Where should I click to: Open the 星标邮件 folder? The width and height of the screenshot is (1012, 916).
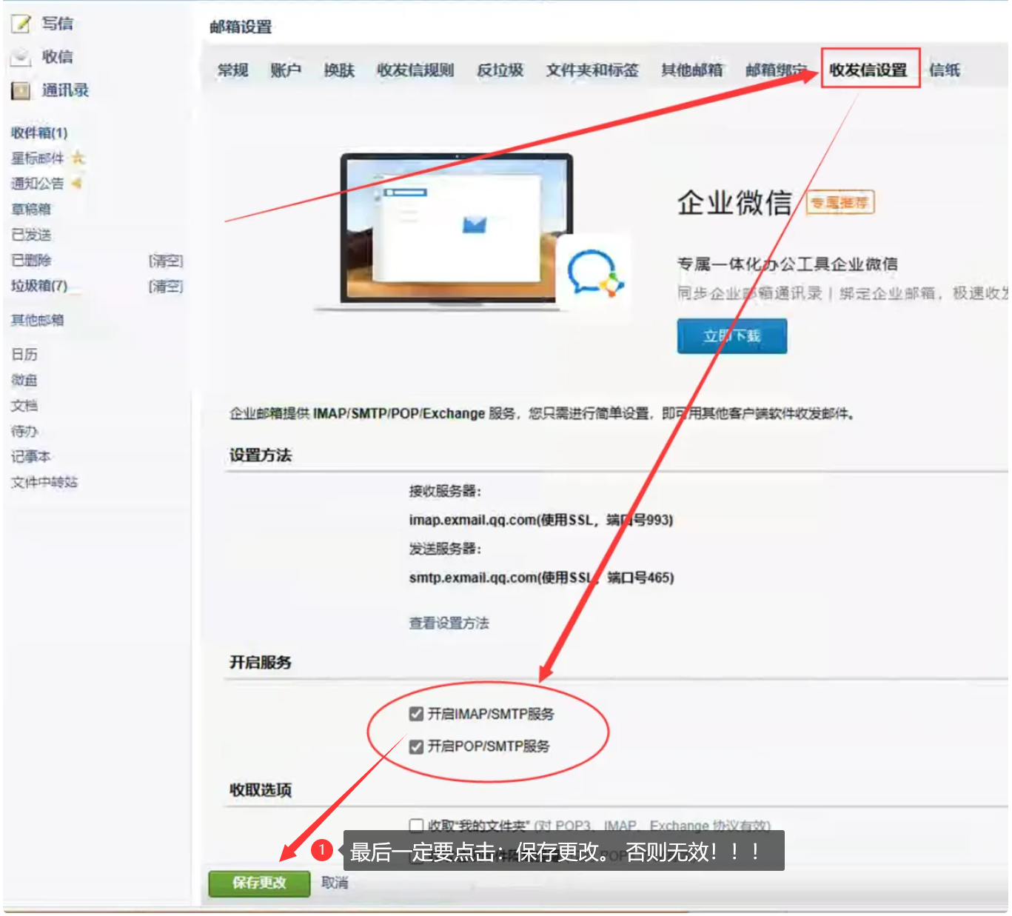pyautogui.click(x=38, y=158)
